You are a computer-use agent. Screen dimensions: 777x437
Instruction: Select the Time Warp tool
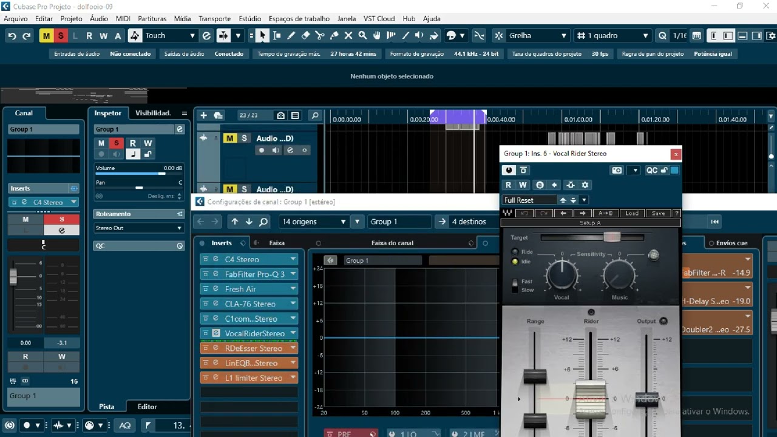coord(392,36)
